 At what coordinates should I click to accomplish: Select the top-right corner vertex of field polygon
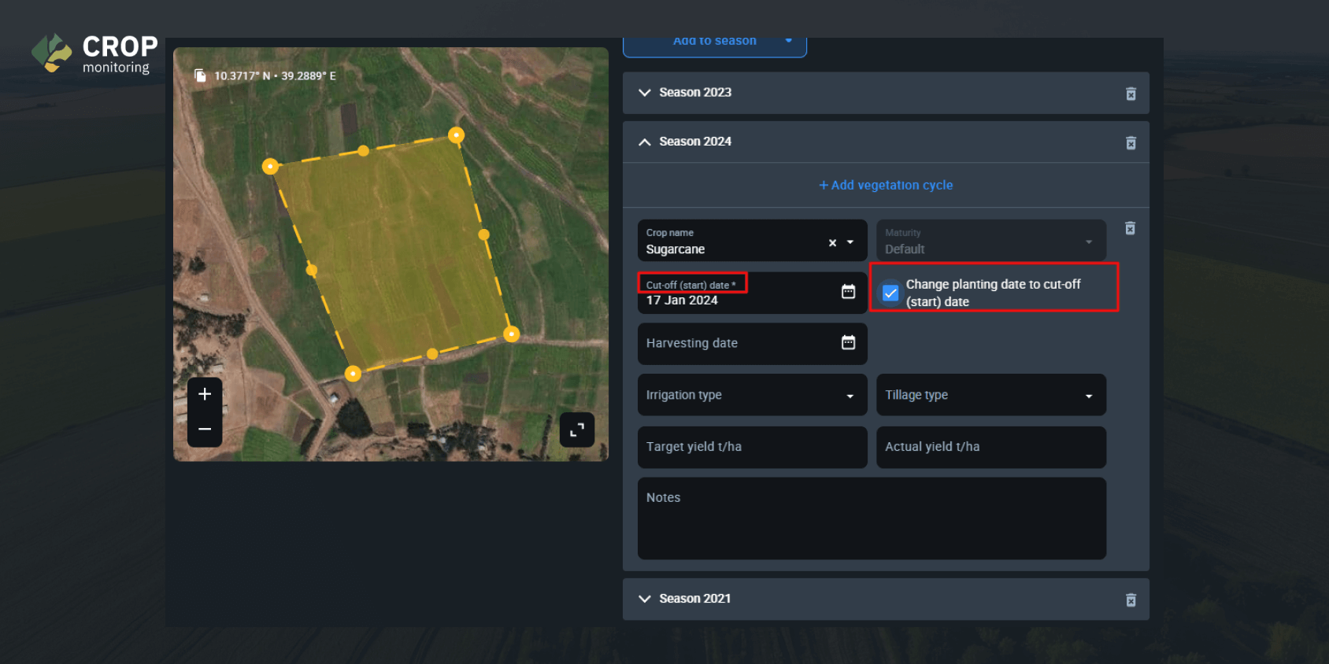(456, 135)
